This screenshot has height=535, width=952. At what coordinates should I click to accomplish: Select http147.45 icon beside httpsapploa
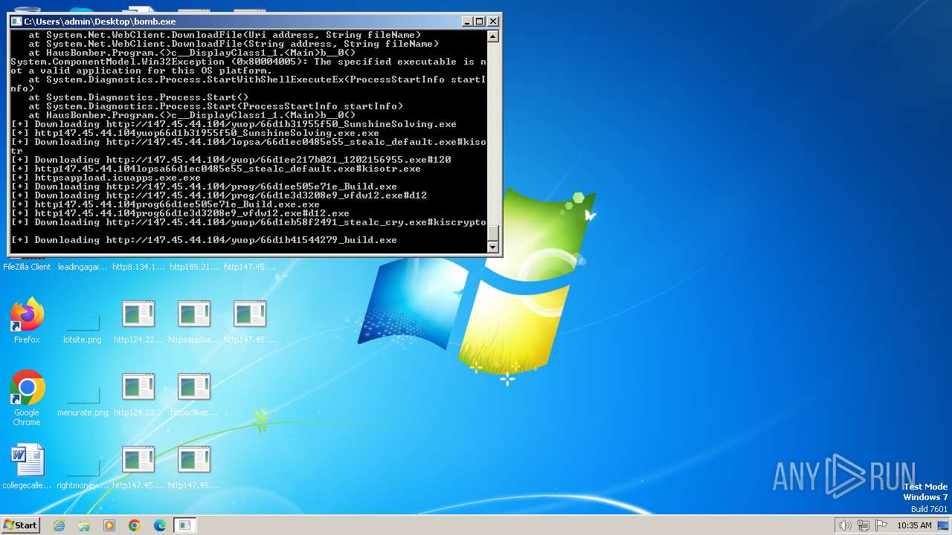[250, 320]
